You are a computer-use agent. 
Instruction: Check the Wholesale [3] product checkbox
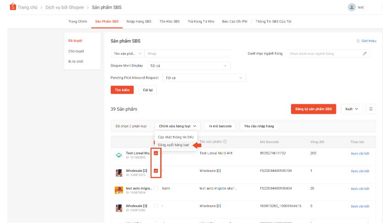point(156,206)
